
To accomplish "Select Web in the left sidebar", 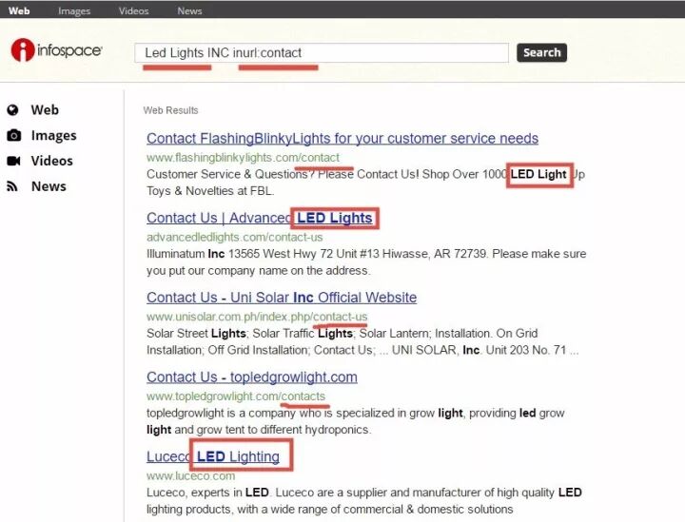I will [x=45, y=110].
